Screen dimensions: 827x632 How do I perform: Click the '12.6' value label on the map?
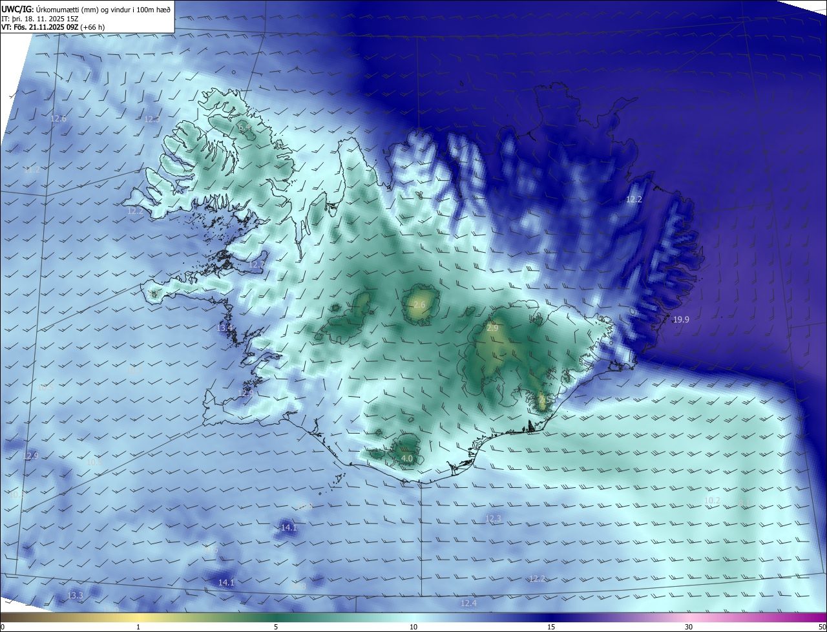pos(58,118)
